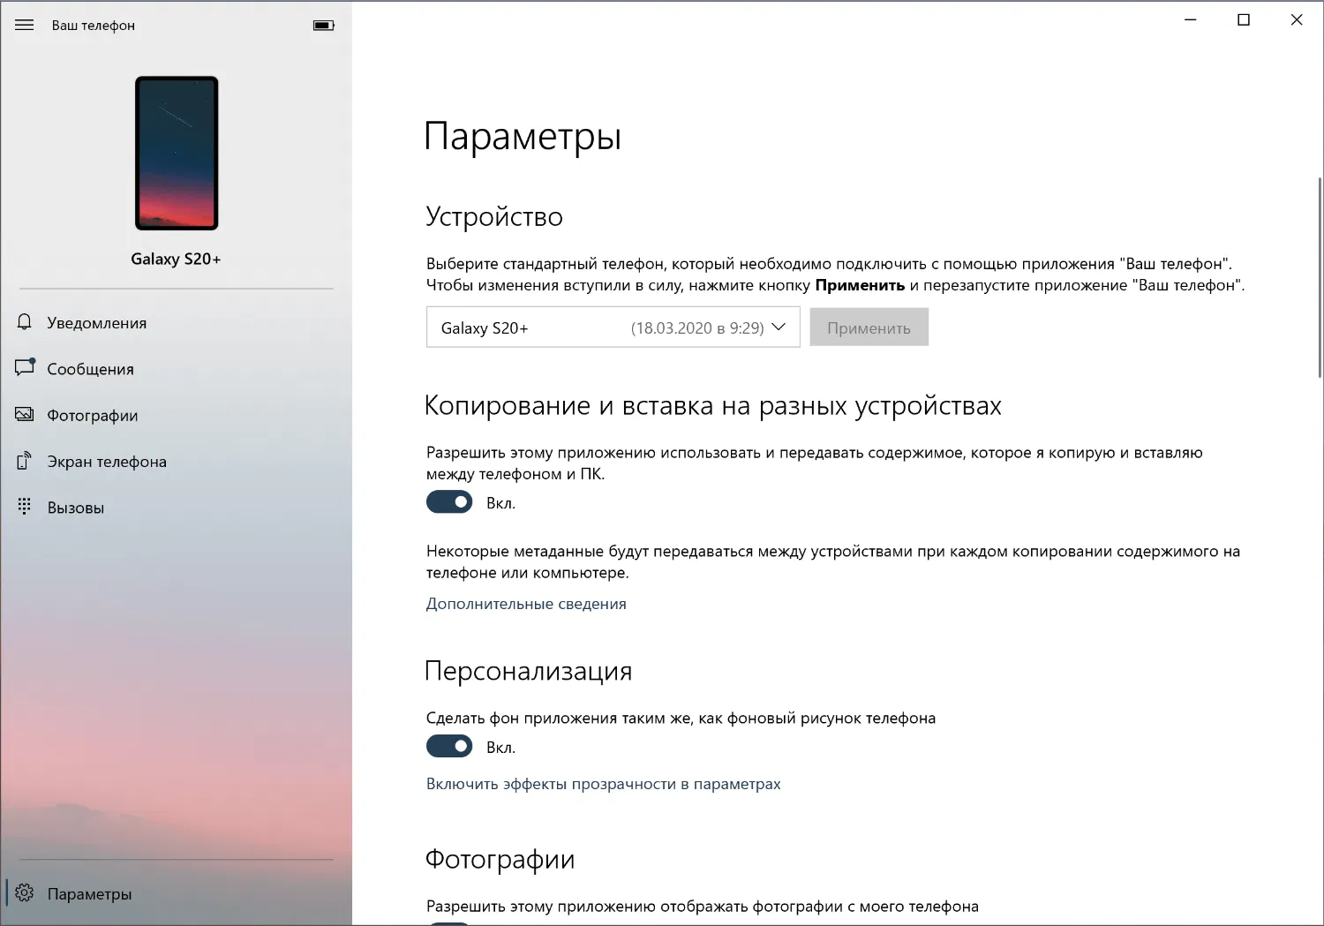Open Дополнительные сведения link
This screenshot has height=926, width=1324.
point(526,604)
